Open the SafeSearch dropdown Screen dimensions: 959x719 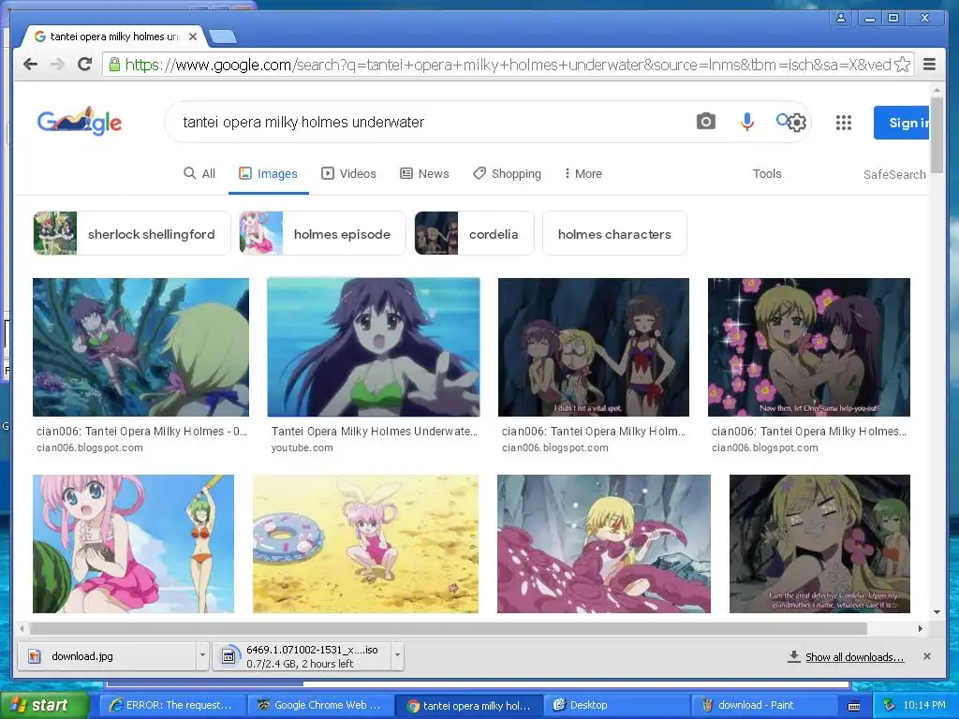click(894, 174)
